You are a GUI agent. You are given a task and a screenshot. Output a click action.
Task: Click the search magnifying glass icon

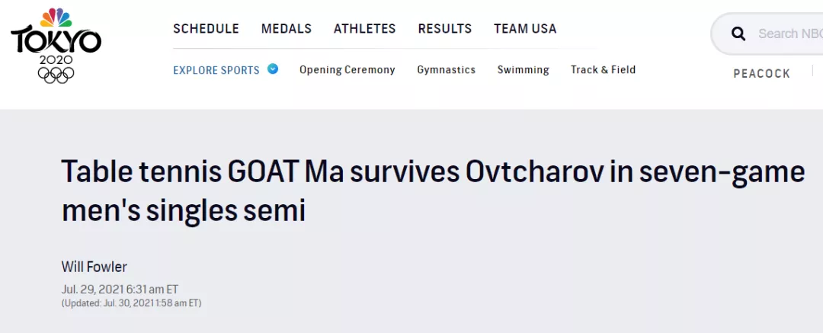(738, 34)
